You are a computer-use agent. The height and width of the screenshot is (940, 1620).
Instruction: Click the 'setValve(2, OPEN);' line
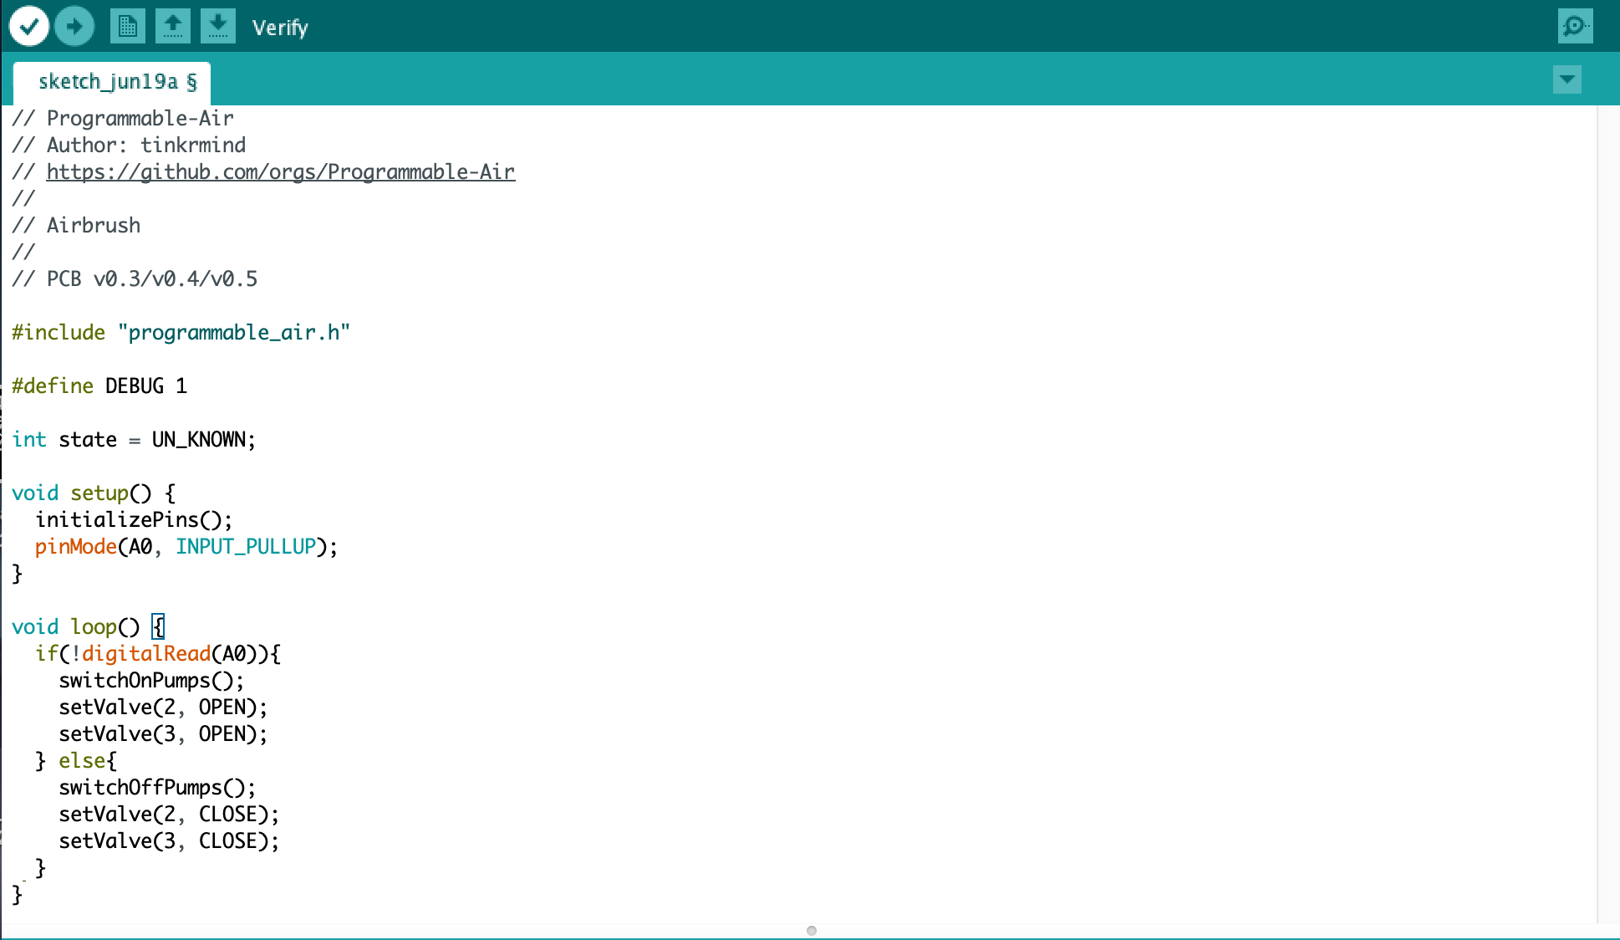[x=163, y=707]
